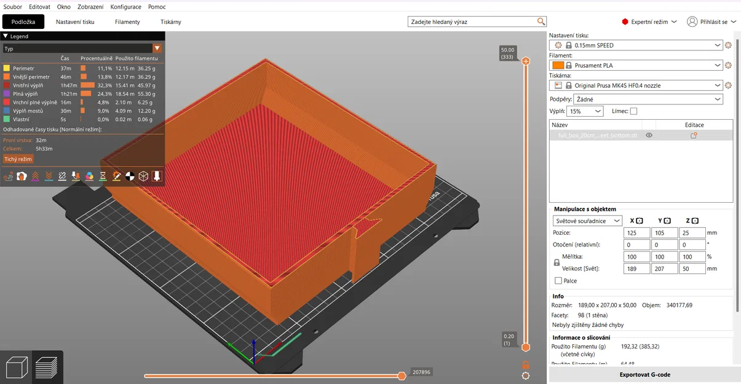Open print settings gear next to 0.15mm SPEED
The height and width of the screenshot is (384, 741).
point(728,45)
